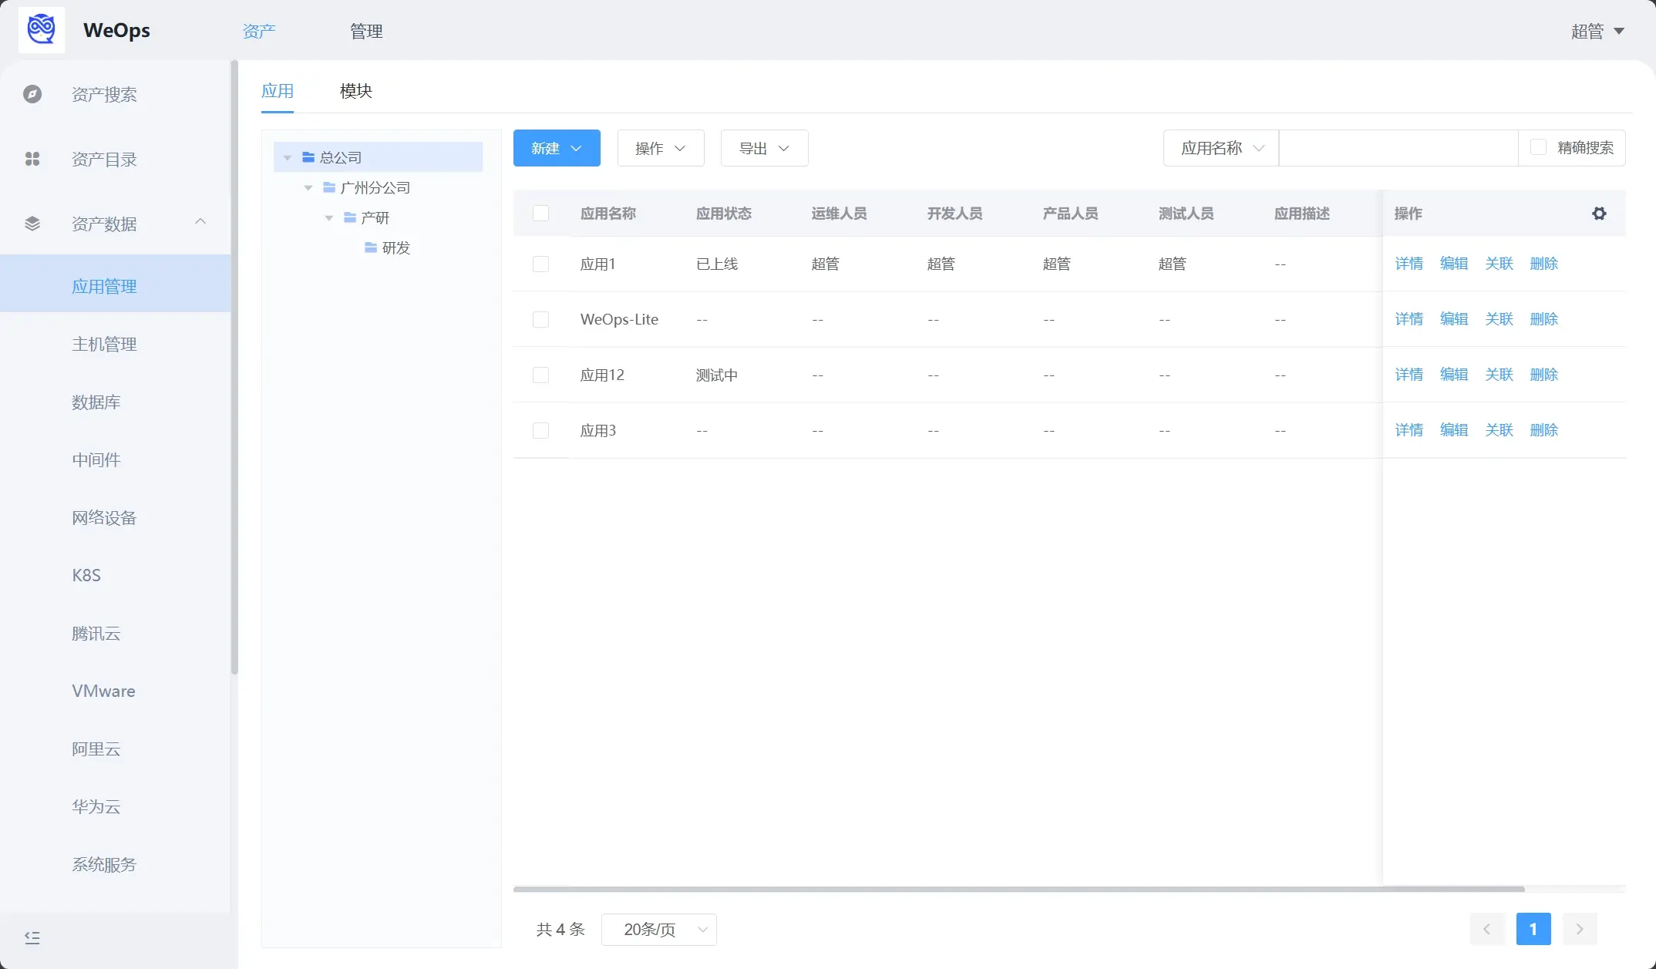Switch to the 管理 top menu
Screen dimensions: 1656x969
[x=366, y=31]
